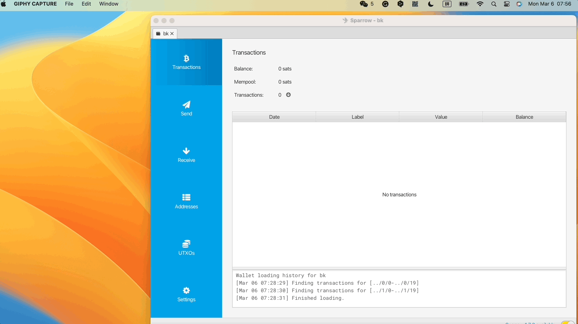Sort by the Value column header
The height and width of the screenshot is (324, 578).
pyautogui.click(x=441, y=117)
